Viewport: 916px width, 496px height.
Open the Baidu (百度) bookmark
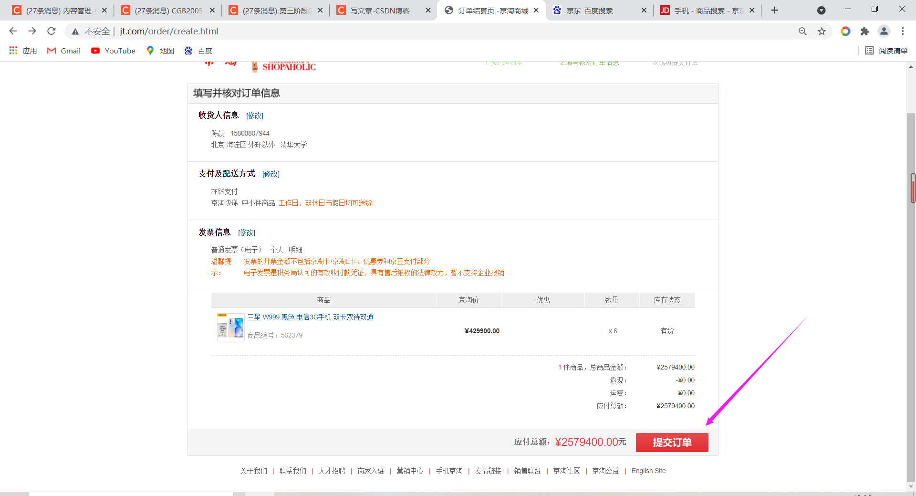click(198, 51)
